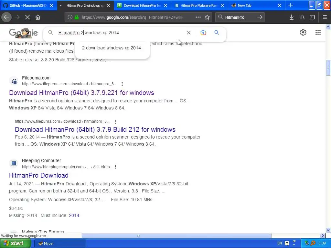Viewport: 331px width, 248px height.
Task: Click the Google doodle logo
Action: point(23,33)
